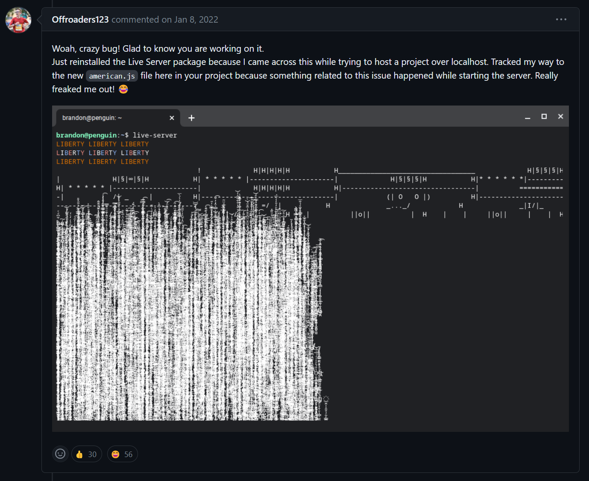
Task: Click the Jan 8, 2022 timestamp link
Action: [x=196, y=19]
